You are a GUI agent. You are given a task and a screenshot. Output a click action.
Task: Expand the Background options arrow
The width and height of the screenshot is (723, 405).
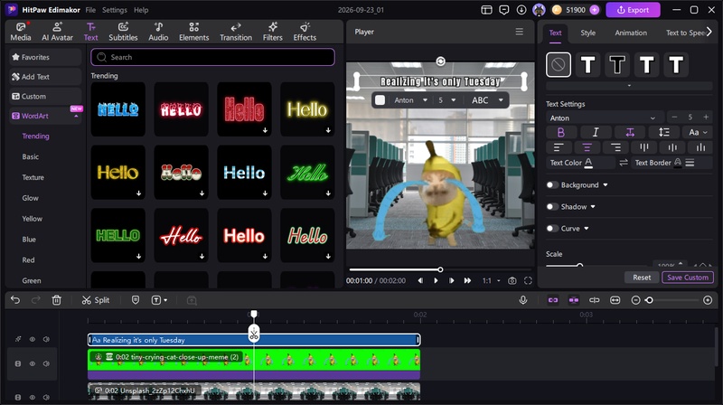pos(606,185)
